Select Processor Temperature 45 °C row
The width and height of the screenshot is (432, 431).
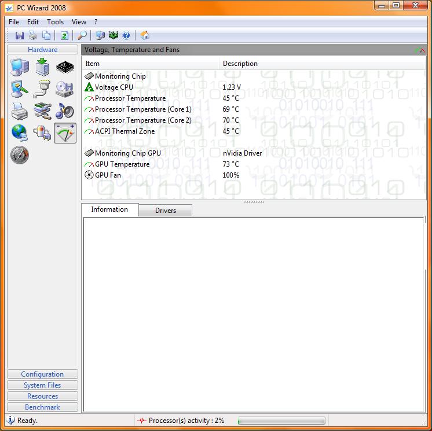pyautogui.click(x=254, y=98)
